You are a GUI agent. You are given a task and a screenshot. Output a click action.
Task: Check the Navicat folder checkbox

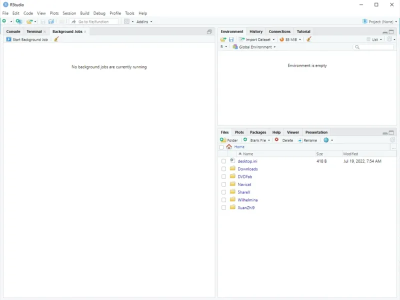click(x=223, y=184)
